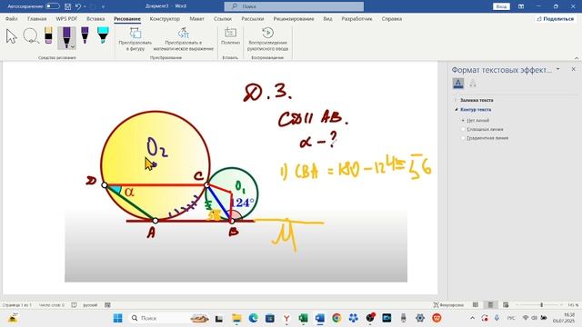
Task: Open File Explorer from the taskbar
Action: click(236, 318)
